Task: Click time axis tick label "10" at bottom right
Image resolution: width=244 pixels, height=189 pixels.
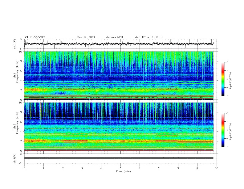Action: [217, 168]
